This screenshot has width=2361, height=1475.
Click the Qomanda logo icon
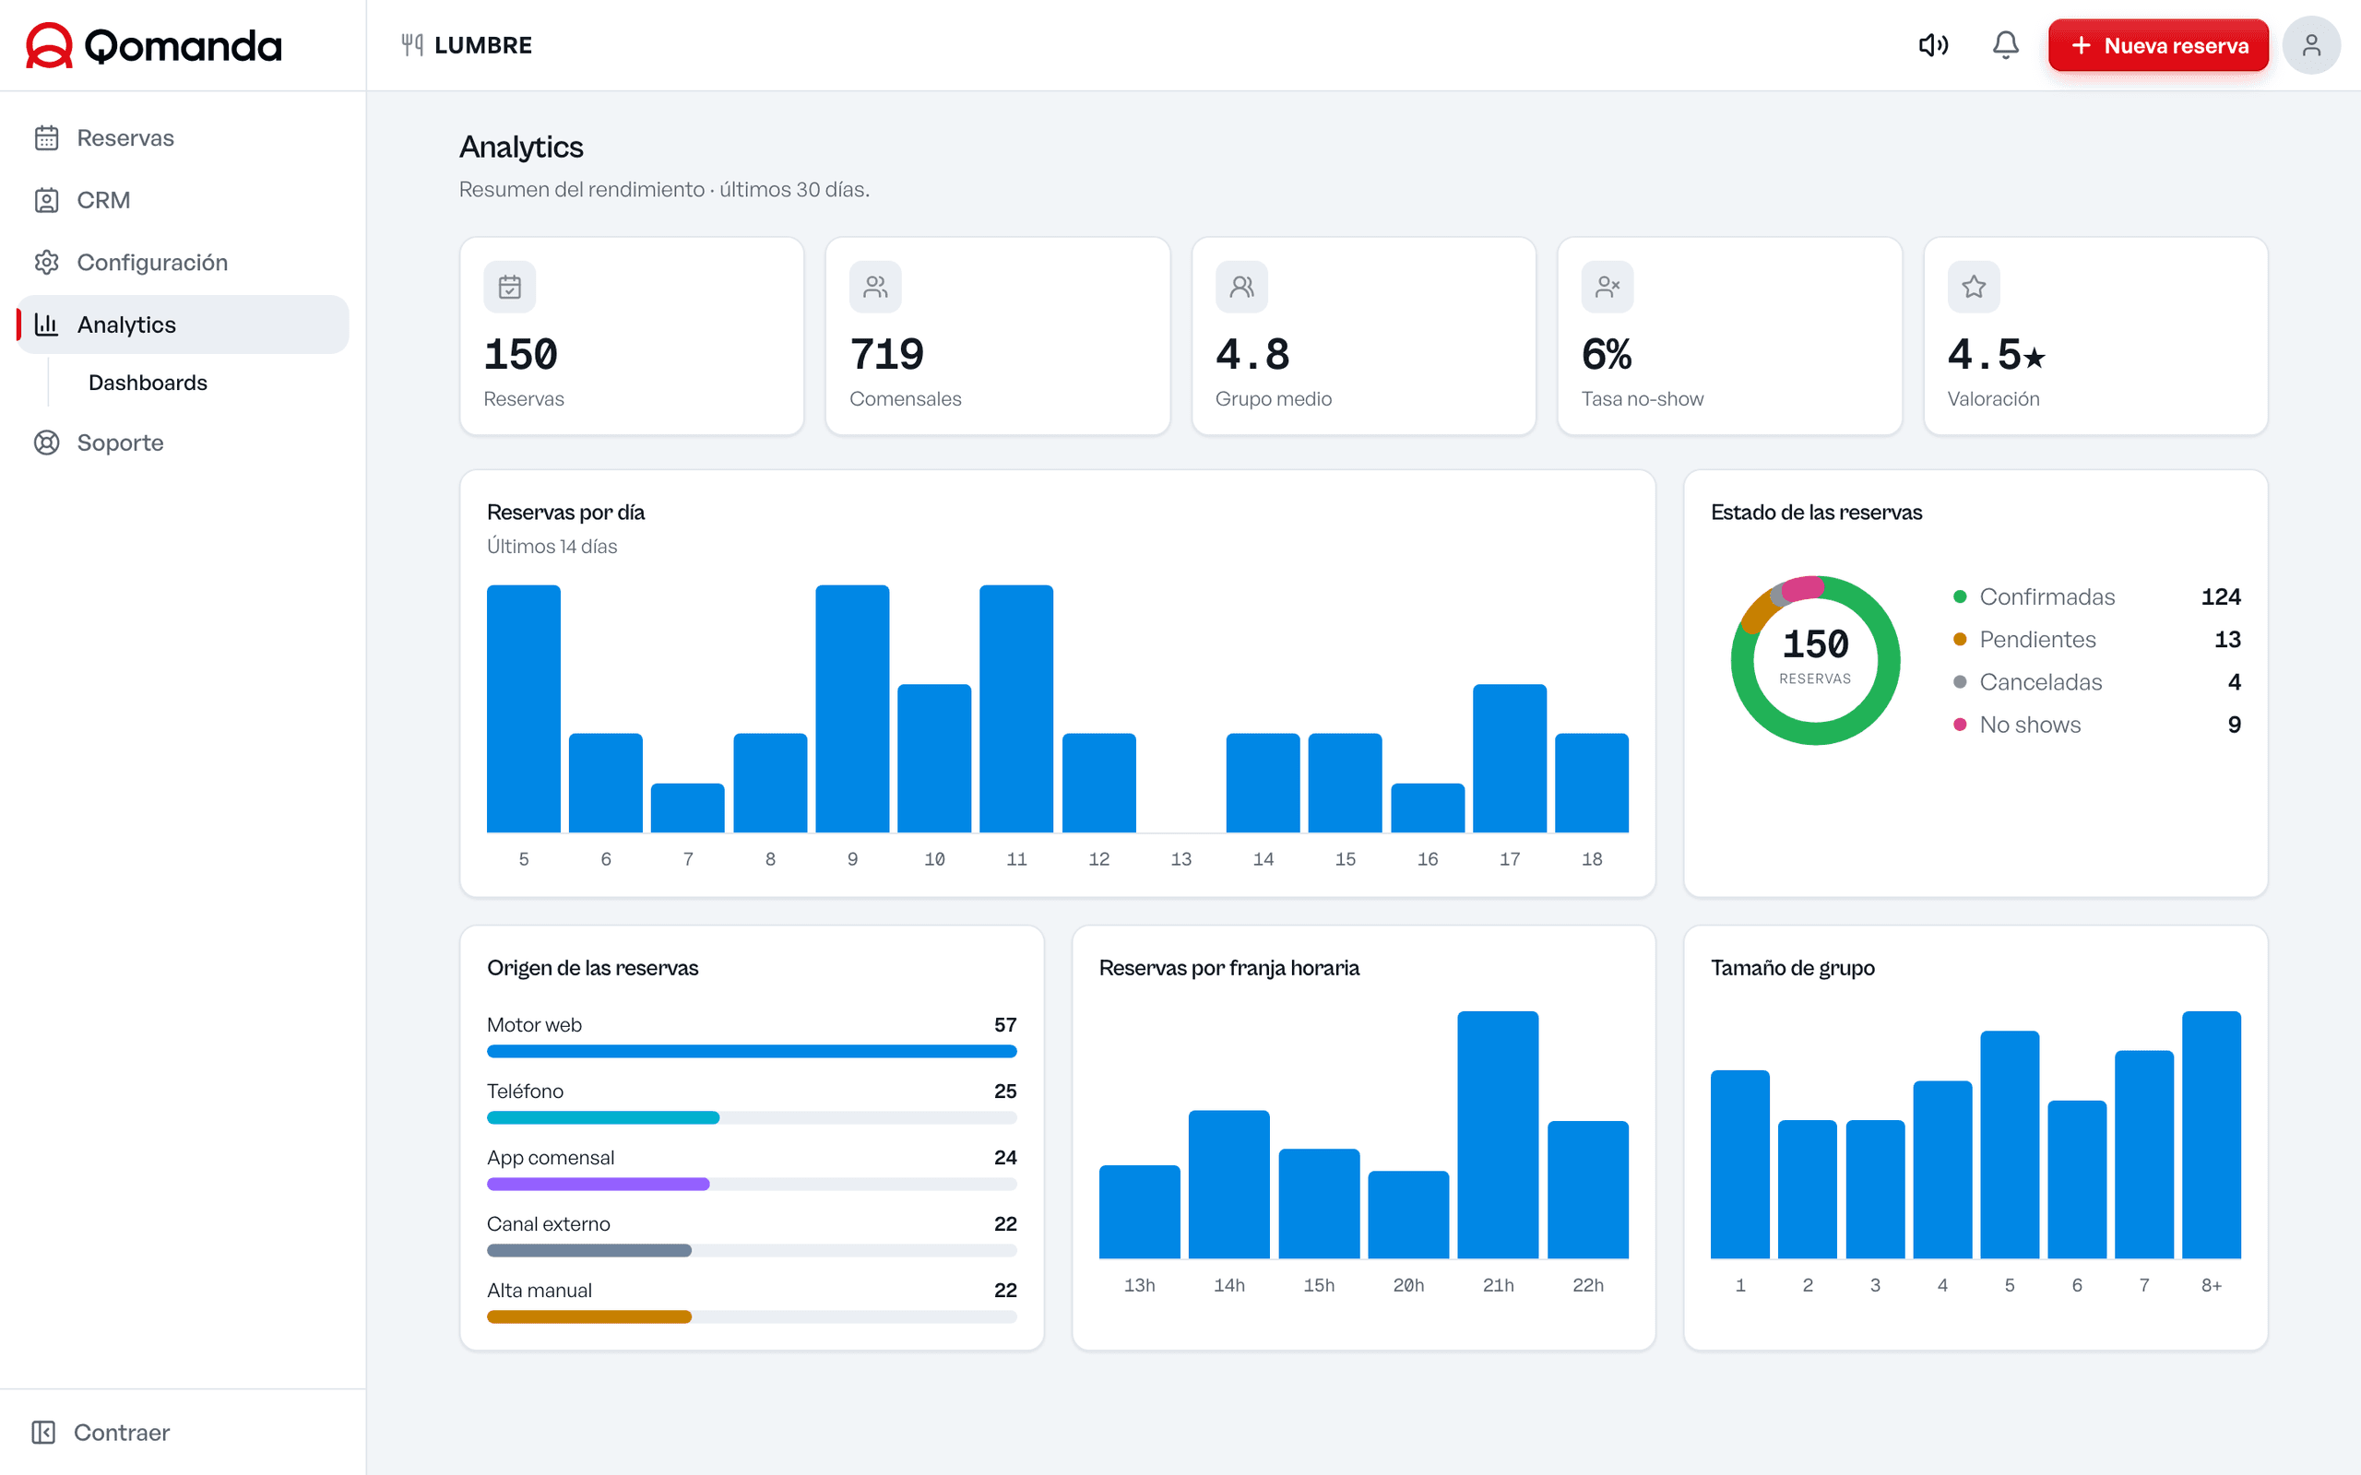click(49, 45)
